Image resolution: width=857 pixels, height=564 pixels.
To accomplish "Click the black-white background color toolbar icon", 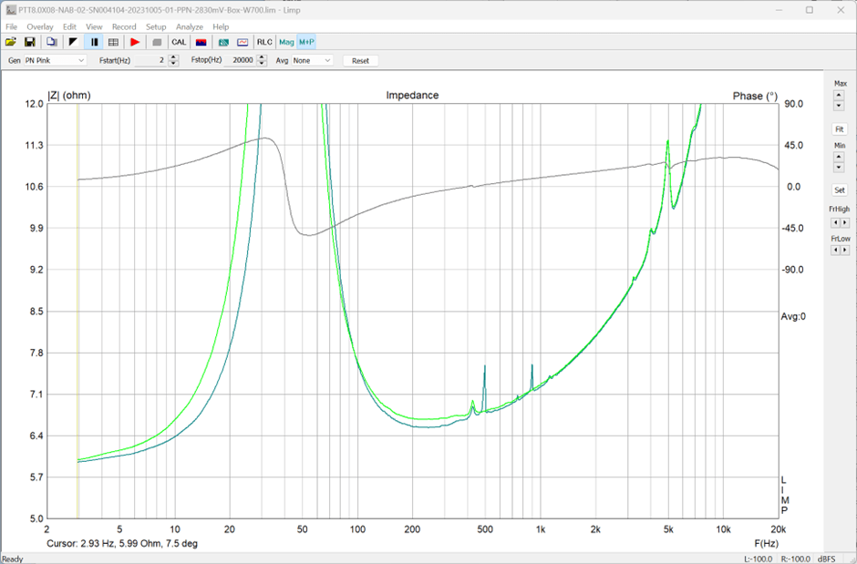I will pos(73,42).
